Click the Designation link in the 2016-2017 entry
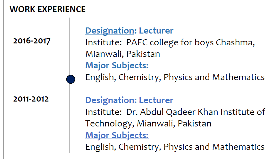This screenshot has height=159, width=276. point(109,31)
